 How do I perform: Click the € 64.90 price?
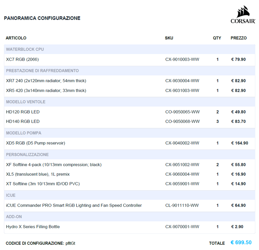coord(238,205)
